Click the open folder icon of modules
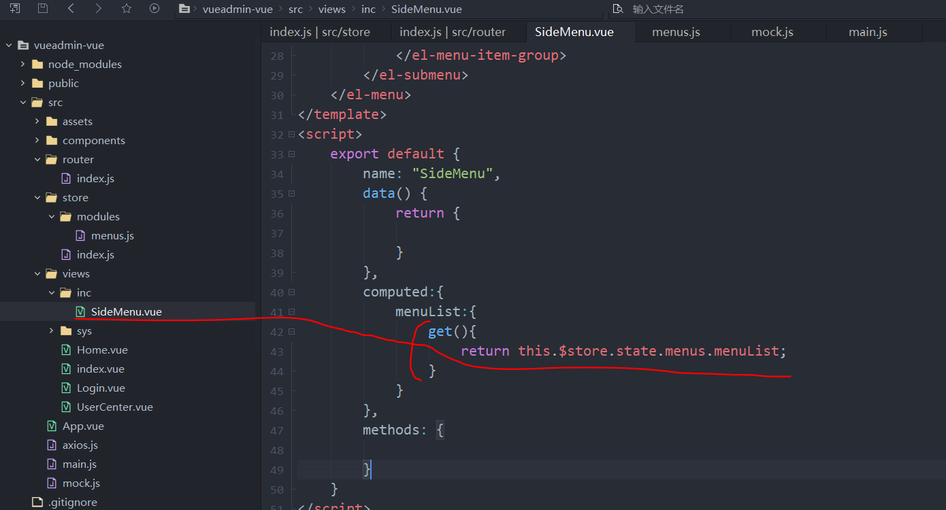946x510 pixels. 65,217
